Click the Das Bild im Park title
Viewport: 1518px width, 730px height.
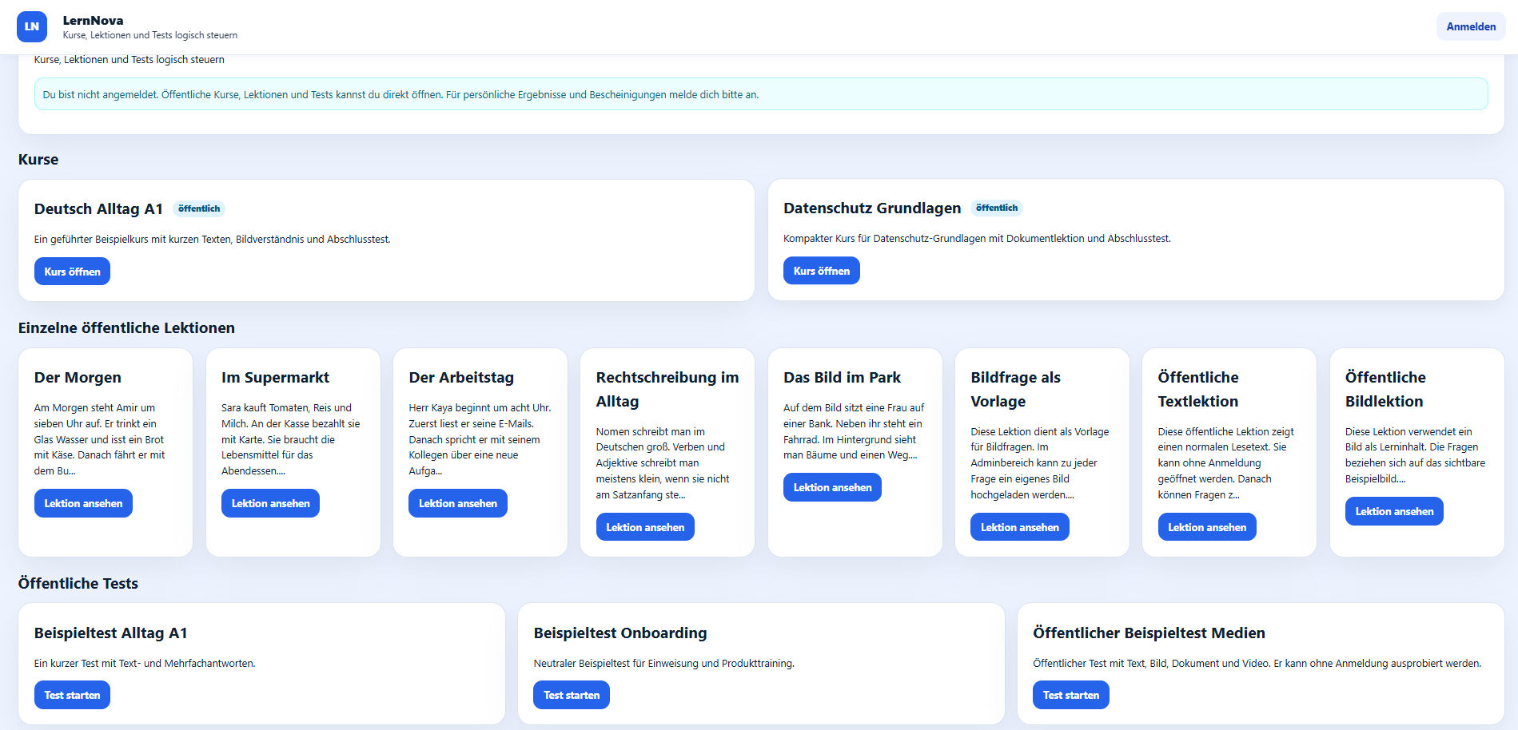coord(842,377)
